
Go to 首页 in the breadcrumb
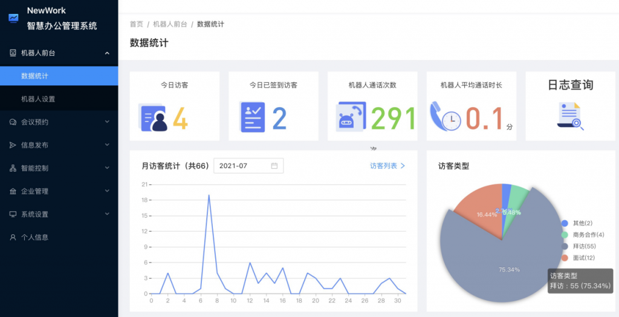(x=137, y=24)
